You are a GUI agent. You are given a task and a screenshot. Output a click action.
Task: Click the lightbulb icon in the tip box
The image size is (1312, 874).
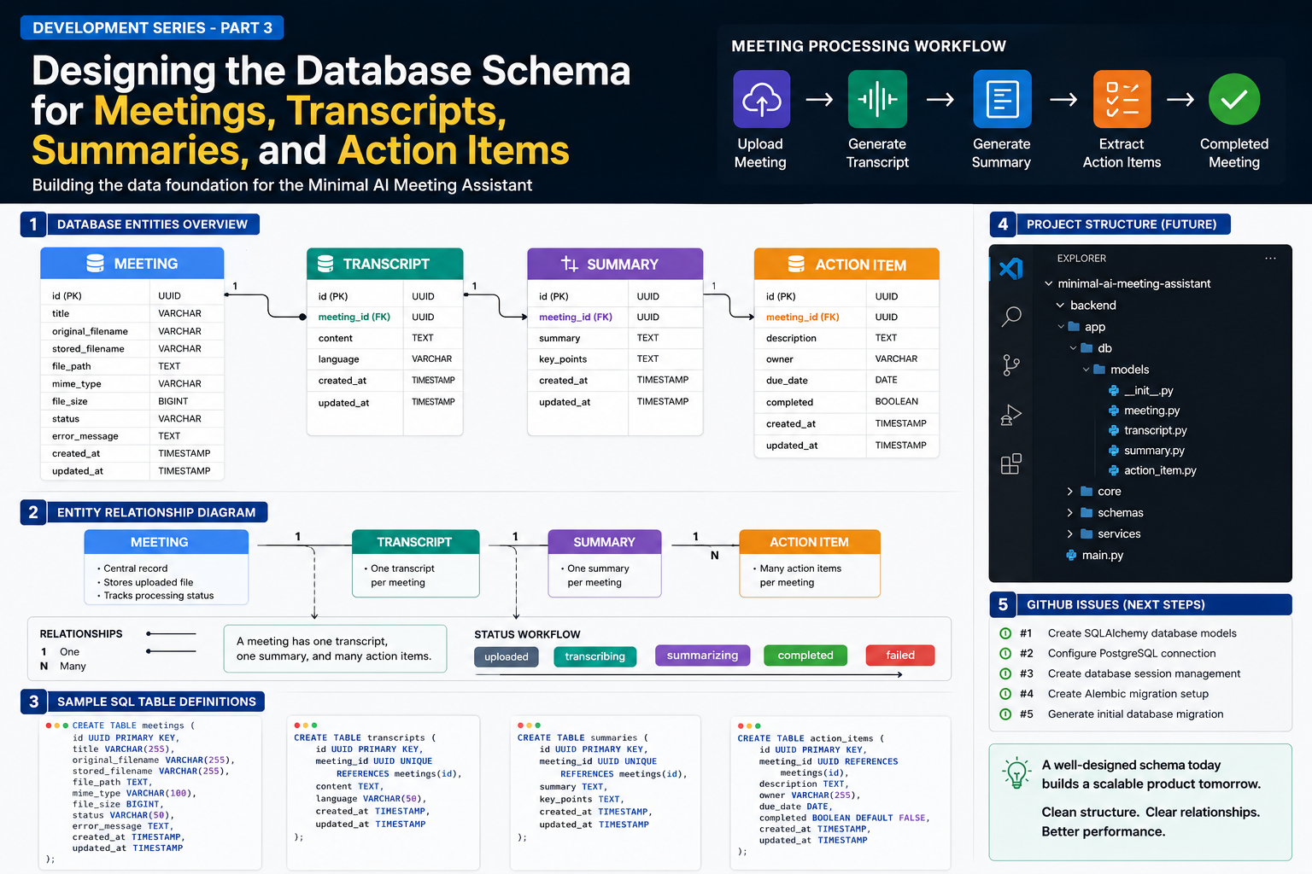[1016, 773]
